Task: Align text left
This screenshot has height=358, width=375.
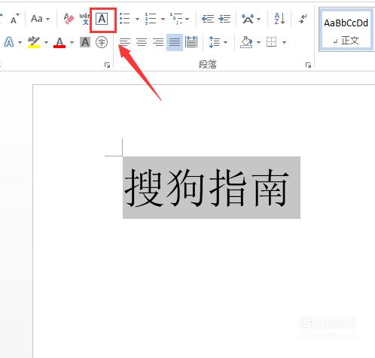Action: point(125,42)
